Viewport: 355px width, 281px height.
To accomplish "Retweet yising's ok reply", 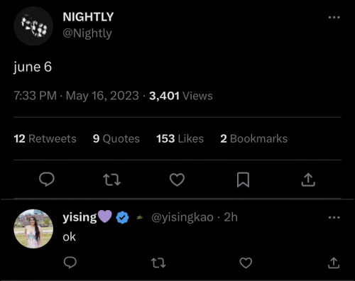I will [158, 263].
